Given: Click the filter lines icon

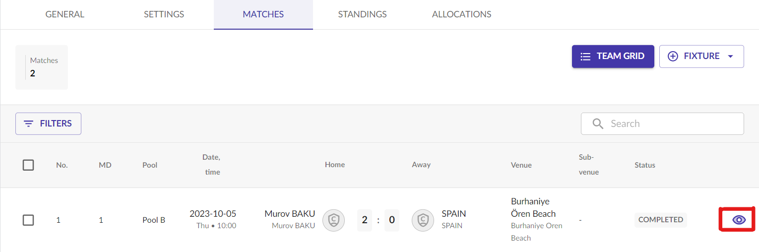Looking at the screenshot, I should click(29, 124).
